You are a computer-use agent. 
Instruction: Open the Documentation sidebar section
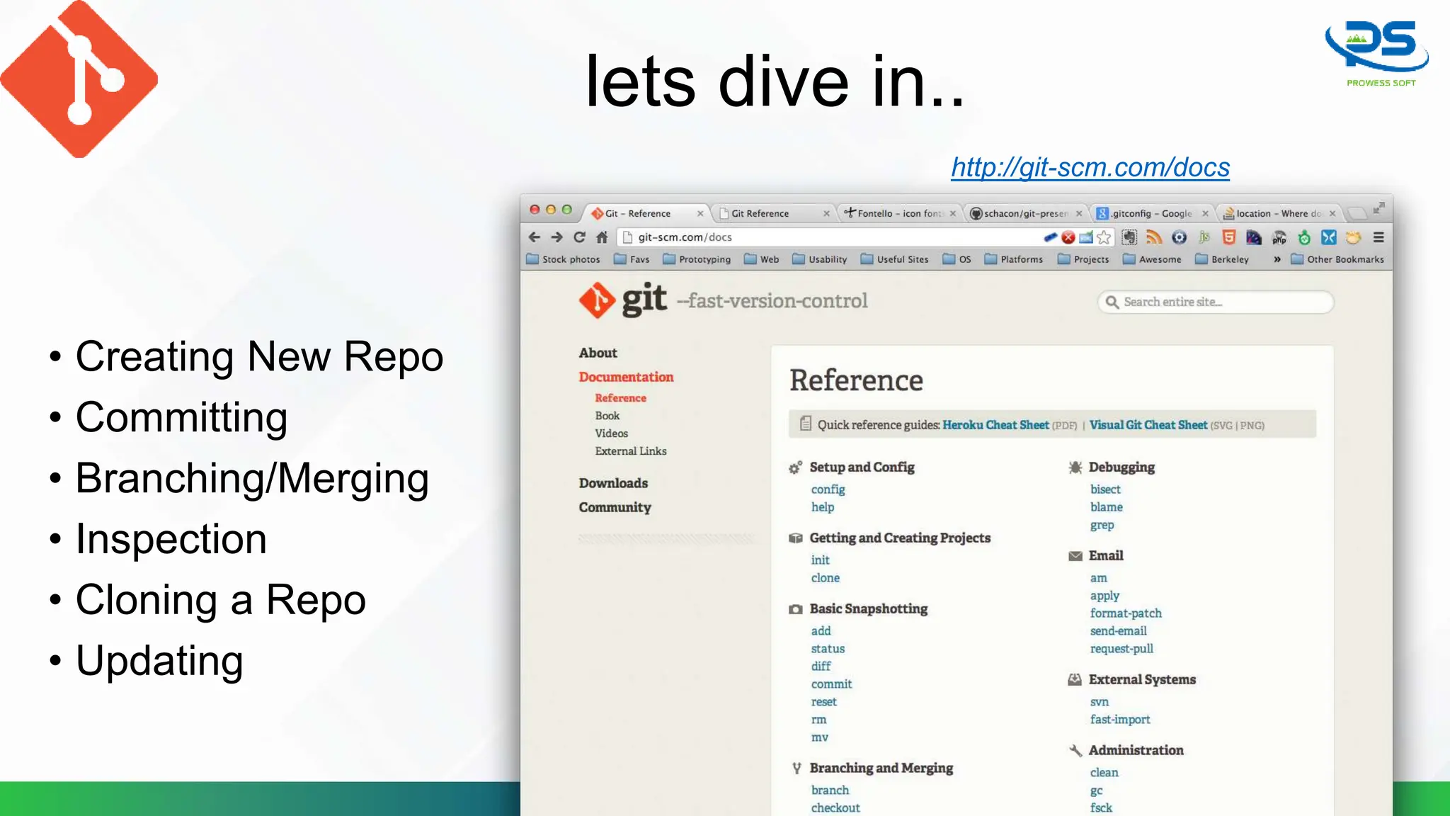click(x=627, y=377)
